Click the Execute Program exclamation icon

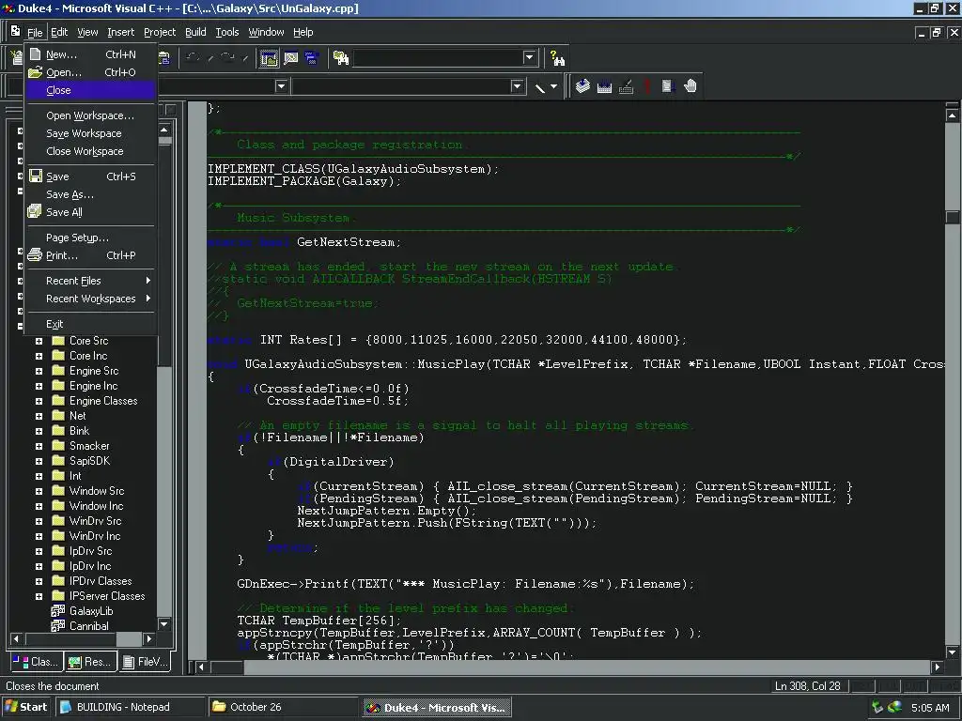646,86
